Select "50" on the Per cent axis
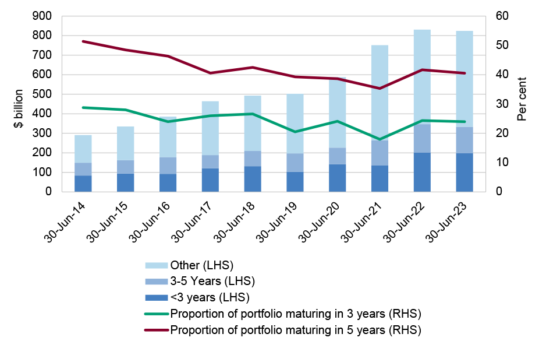 click(x=502, y=45)
